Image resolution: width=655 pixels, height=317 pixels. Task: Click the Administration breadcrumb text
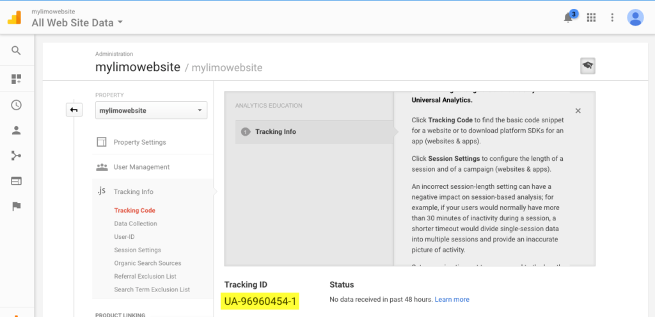(x=114, y=54)
